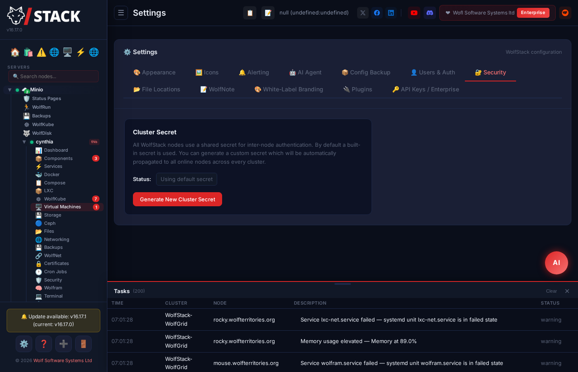The width and height of the screenshot is (578, 372).
Task: Click the update available v16.17.1 notice
Action: (x=54, y=320)
